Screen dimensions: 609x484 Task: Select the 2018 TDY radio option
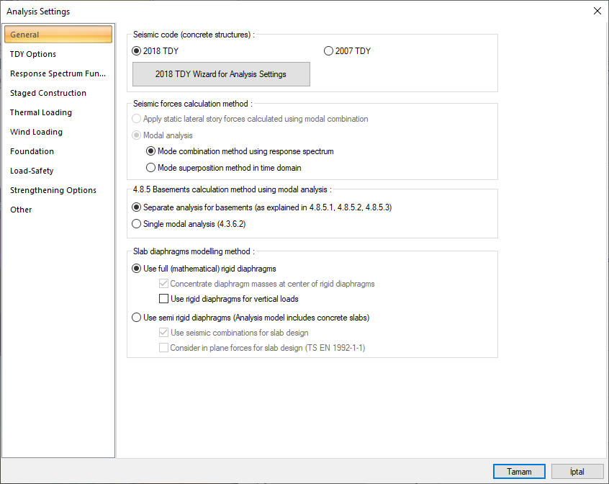155,51
